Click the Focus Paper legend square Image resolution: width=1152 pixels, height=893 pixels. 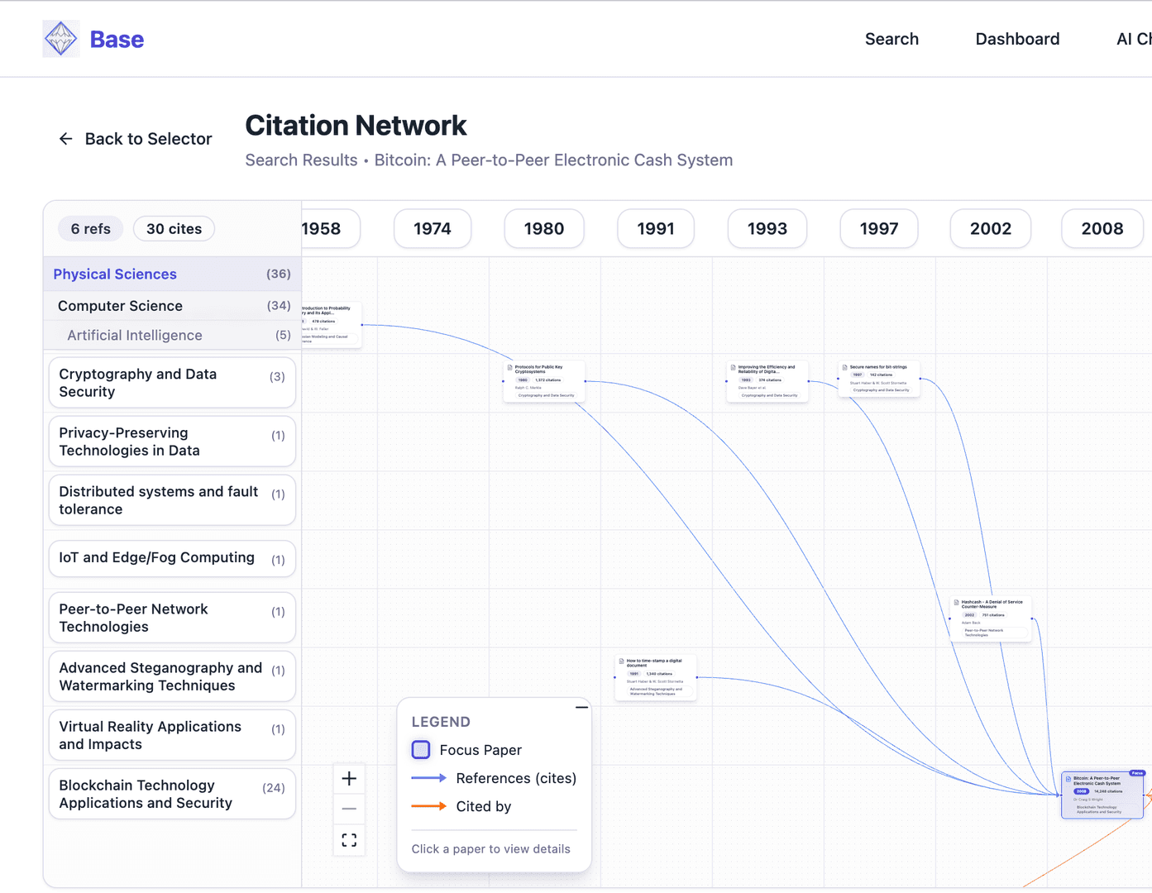421,750
